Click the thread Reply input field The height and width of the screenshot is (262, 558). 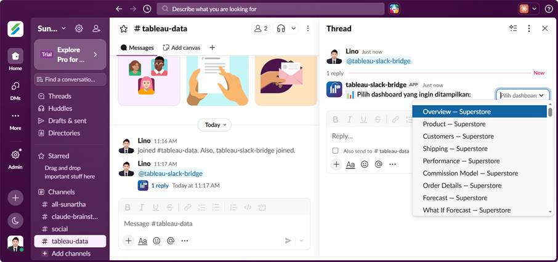[x=368, y=136]
